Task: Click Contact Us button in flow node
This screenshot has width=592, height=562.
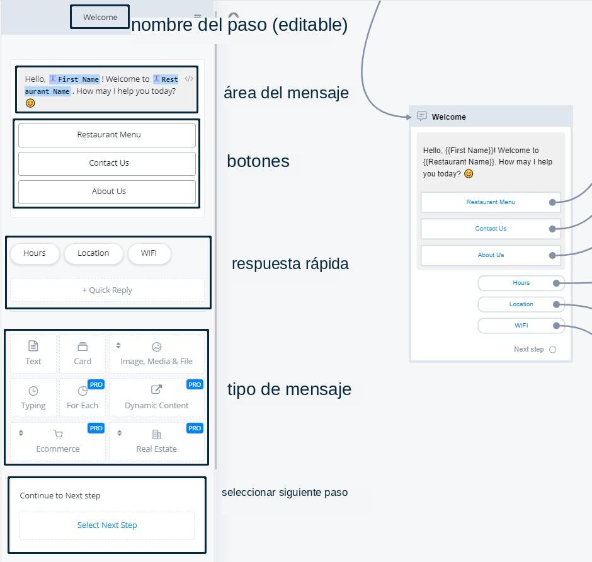Action: (491, 229)
